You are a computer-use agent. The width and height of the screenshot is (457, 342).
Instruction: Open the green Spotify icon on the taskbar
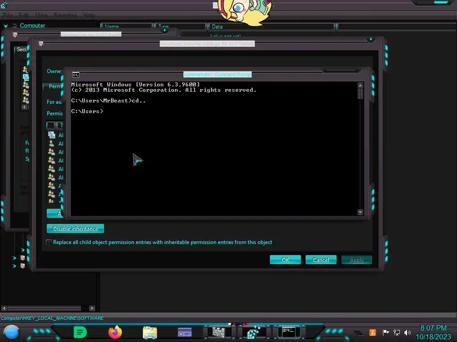click(80, 332)
